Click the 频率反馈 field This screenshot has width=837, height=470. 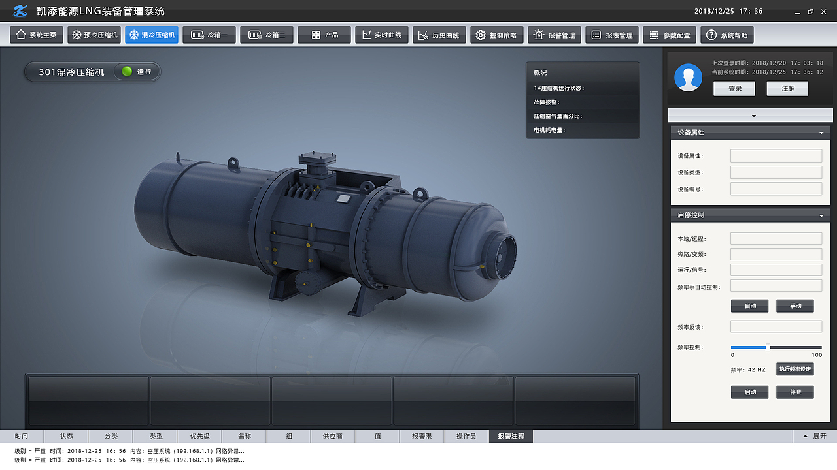point(776,326)
